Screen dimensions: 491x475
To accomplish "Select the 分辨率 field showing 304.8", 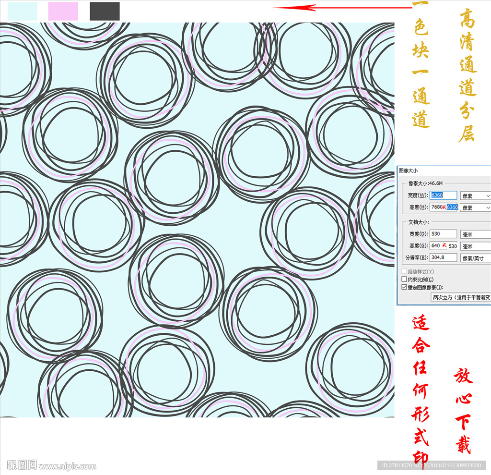I will 443,257.
